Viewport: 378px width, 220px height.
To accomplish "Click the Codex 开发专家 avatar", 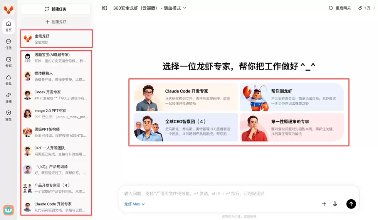I will 27,95.
